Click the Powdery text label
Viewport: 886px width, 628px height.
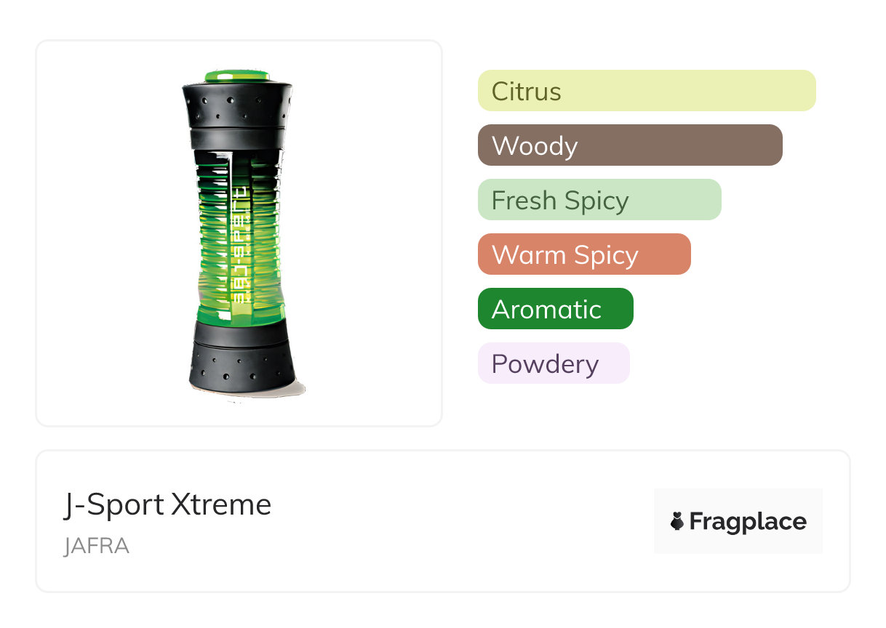tap(545, 364)
